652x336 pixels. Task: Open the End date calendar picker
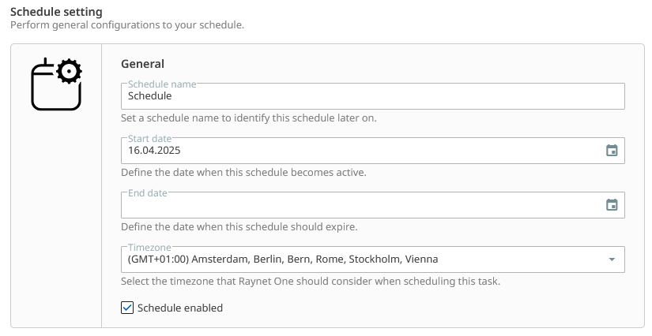coord(611,205)
